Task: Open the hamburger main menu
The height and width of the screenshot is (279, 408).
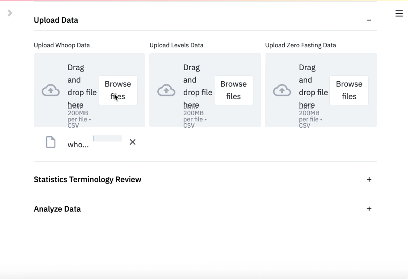Action: coord(399,13)
